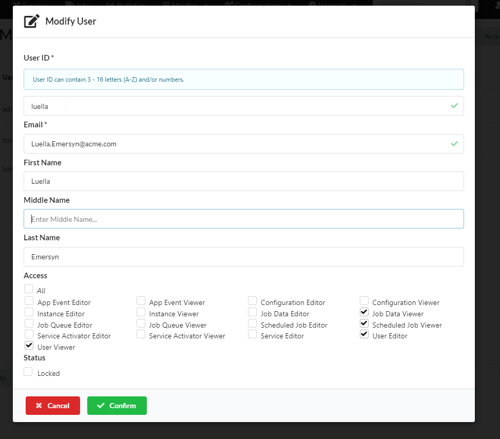Image resolution: width=500 pixels, height=439 pixels.
Task: Select the First Name input
Action: click(243, 181)
